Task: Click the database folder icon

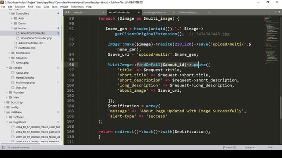Action: (x=8, y=112)
